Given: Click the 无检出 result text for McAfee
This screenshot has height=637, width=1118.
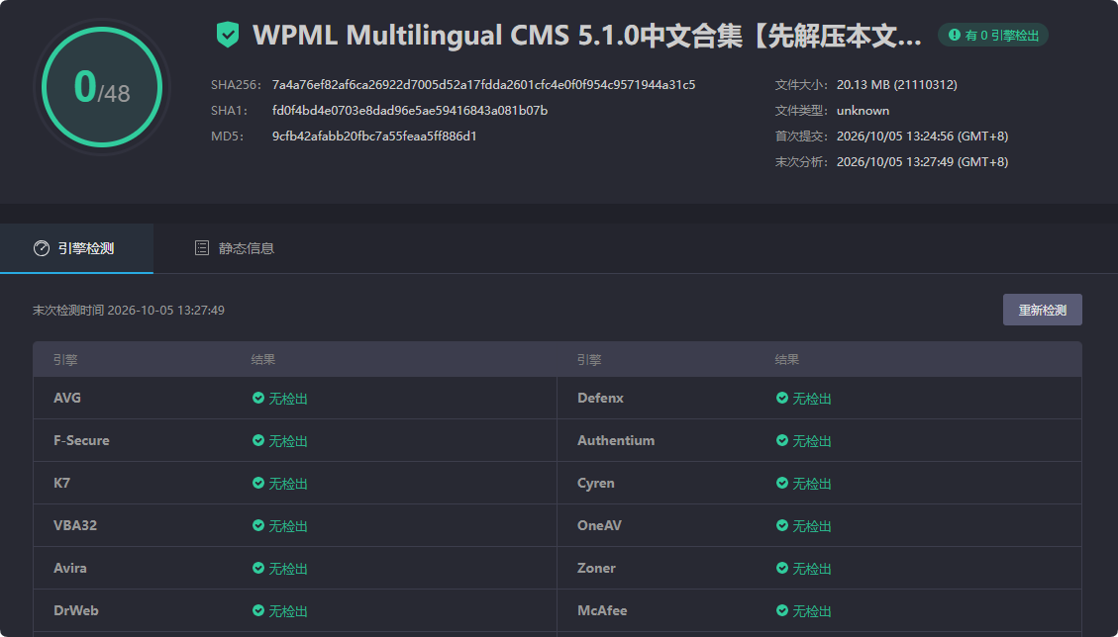Looking at the screenshot, I should [x=812, y=611].
